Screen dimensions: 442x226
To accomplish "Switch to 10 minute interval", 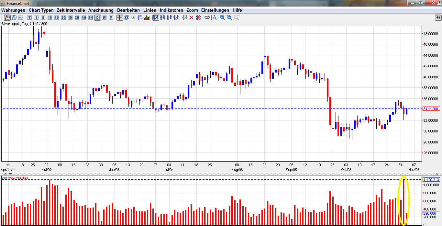I will click(x=50, y=17).
